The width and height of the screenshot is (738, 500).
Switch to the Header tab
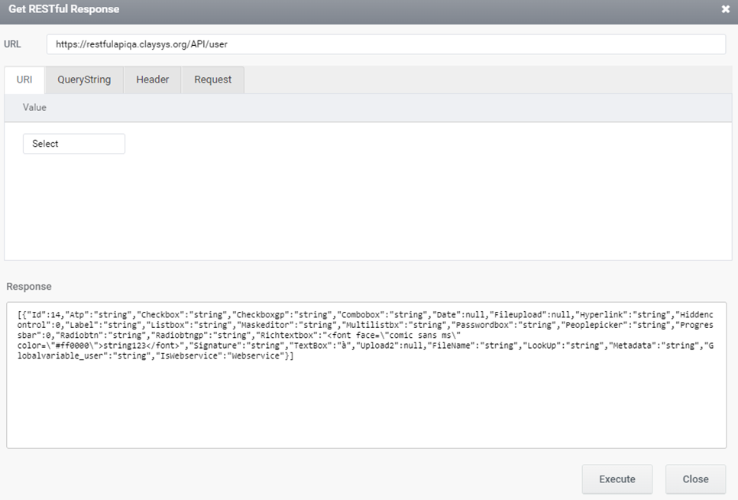point(153,80)
